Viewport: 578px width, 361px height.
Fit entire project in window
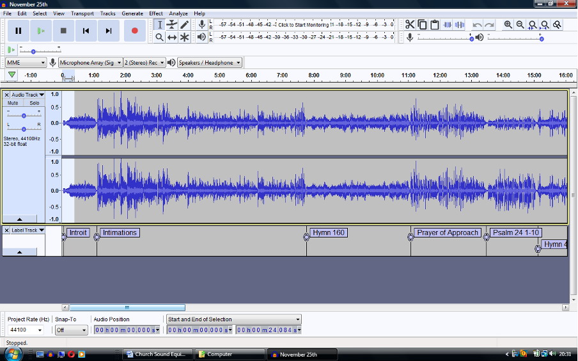(x=545, y=25)
